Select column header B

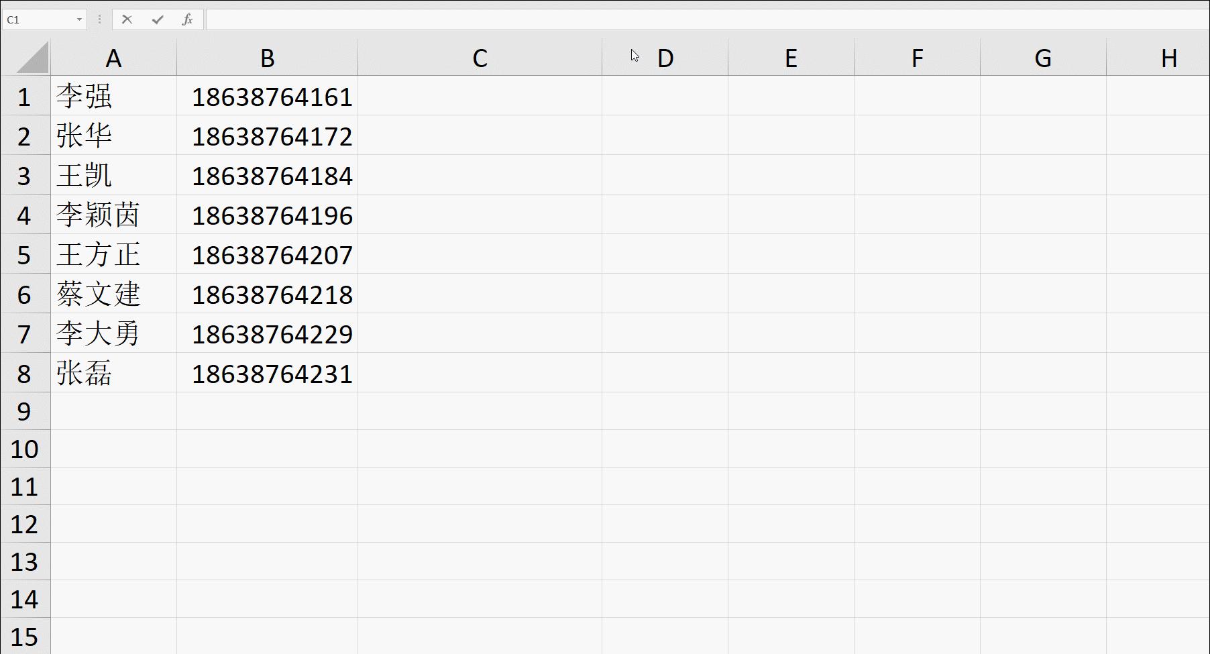point(267,58)
